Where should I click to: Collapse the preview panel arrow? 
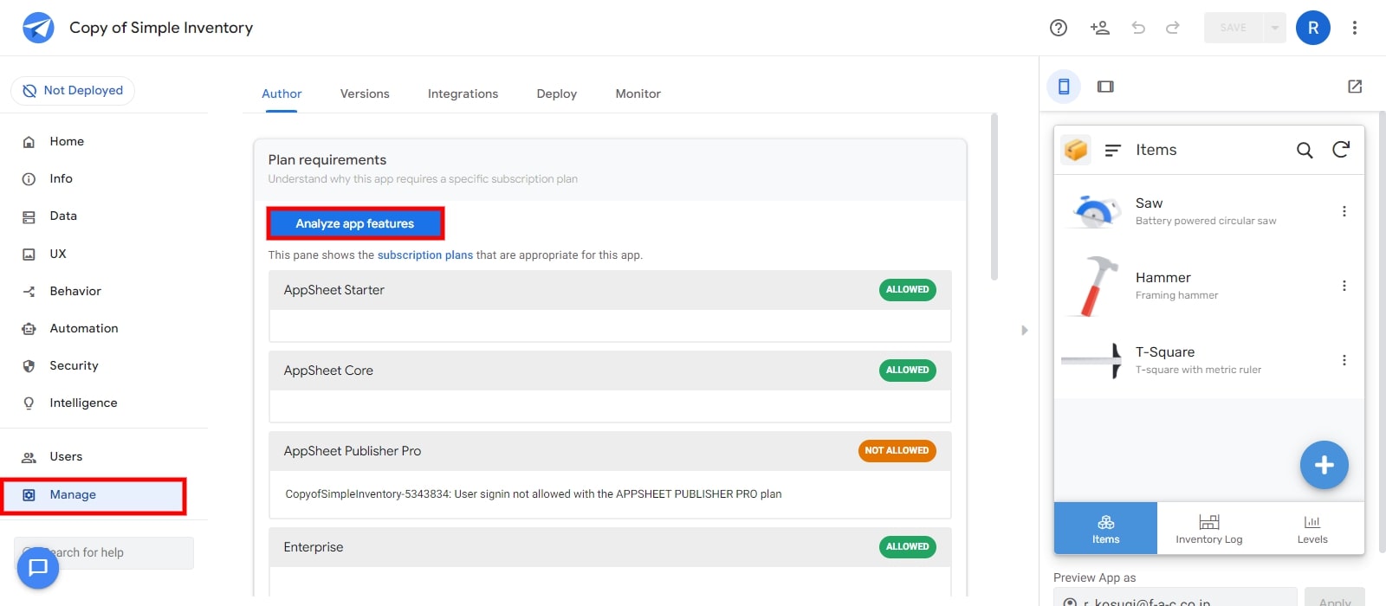[x=1024, y=330]
